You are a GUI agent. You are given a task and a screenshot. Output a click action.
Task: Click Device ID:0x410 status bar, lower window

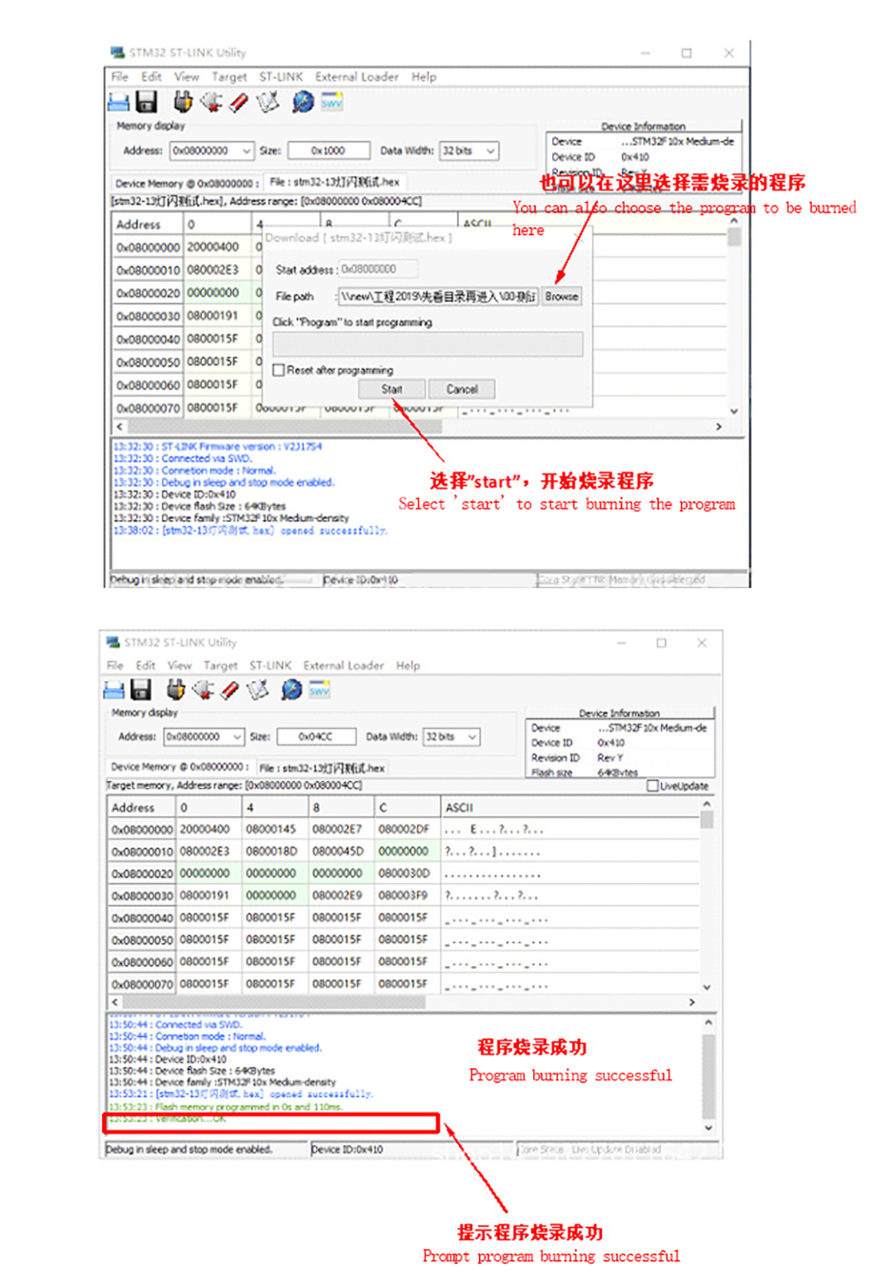(348, 1150)
